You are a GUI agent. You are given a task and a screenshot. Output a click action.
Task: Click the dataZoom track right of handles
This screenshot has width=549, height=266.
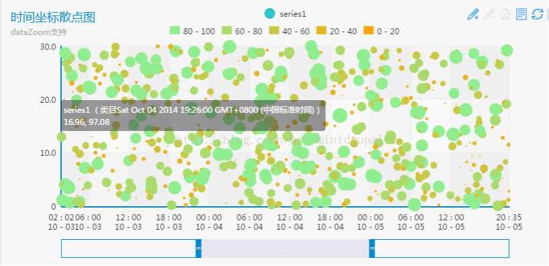(x=442, y=249)
